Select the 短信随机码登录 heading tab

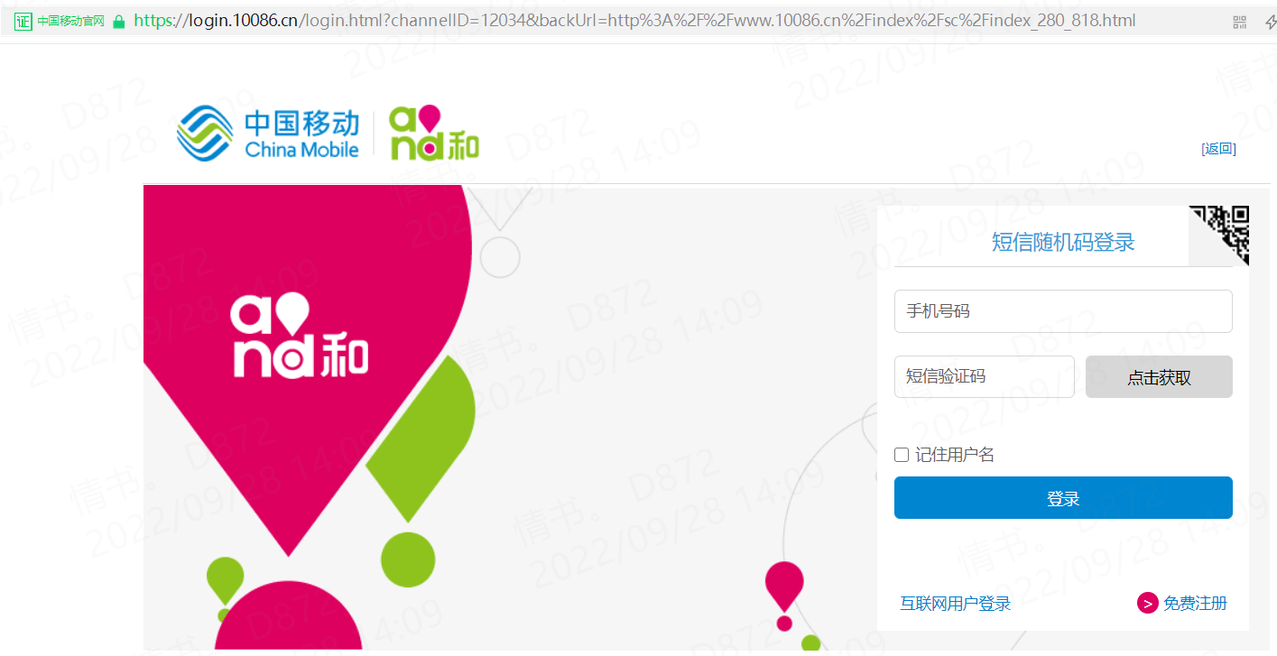click(1063, 242)
